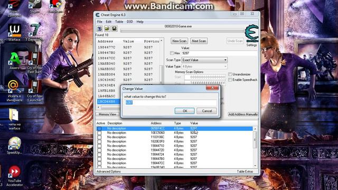Click the Undo Scan button

coord(235,41)
